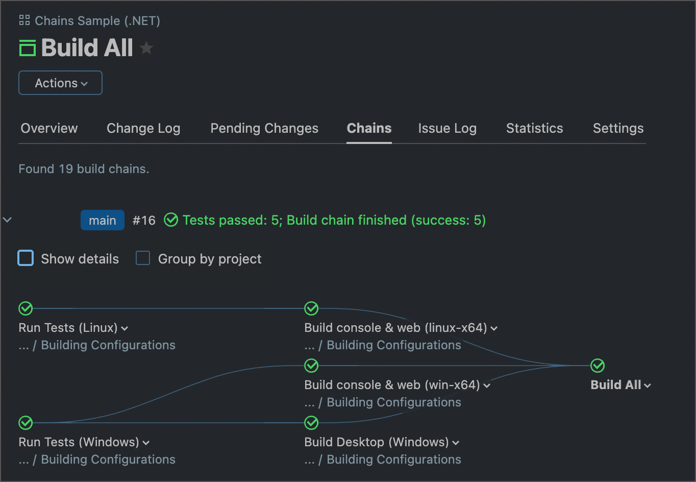Expand the Run Tests (Linux) chevron menu
This screenshot has width=696, height=482.
tap(125, 328)
